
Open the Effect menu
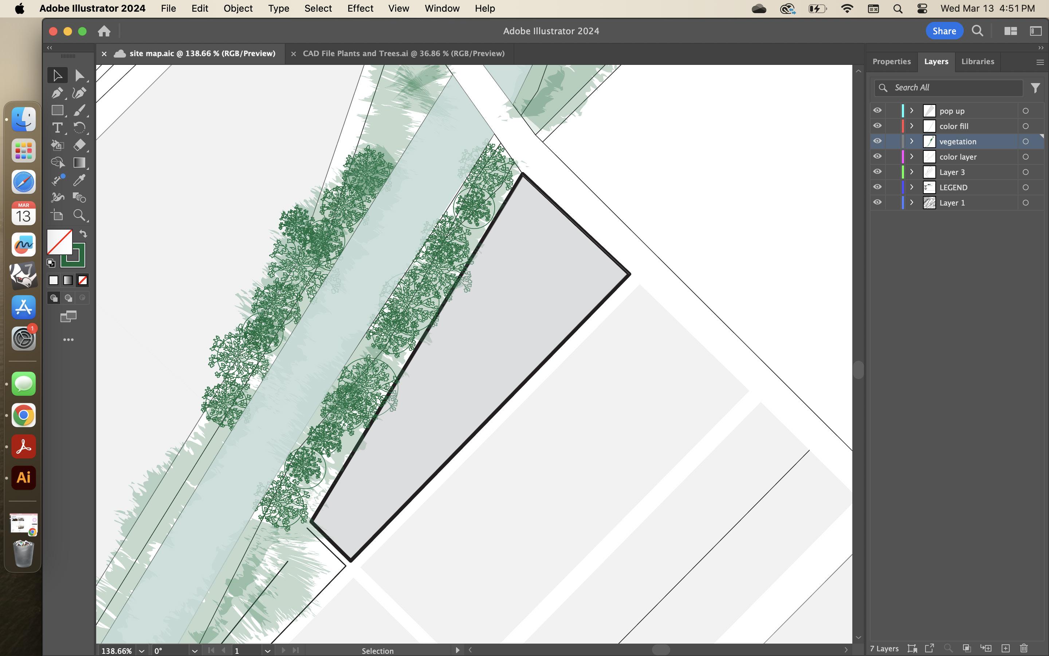click(x=360, y=8)
